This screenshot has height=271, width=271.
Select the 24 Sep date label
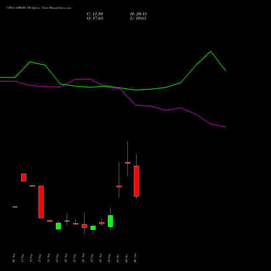pyautogui.click(x=83, y=258)
